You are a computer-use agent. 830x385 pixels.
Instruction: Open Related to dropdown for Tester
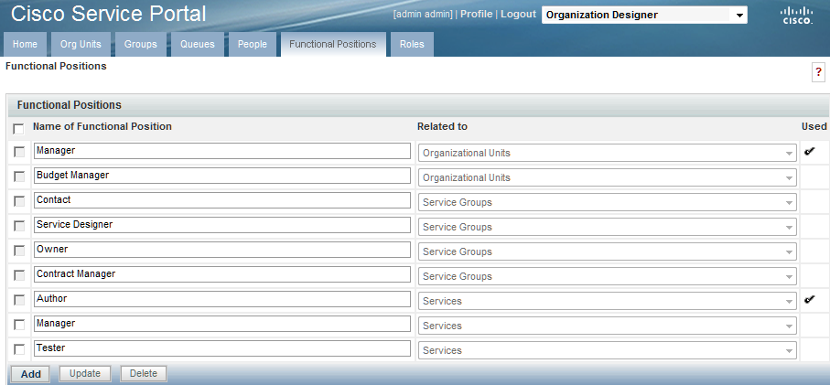pos(607,350)
